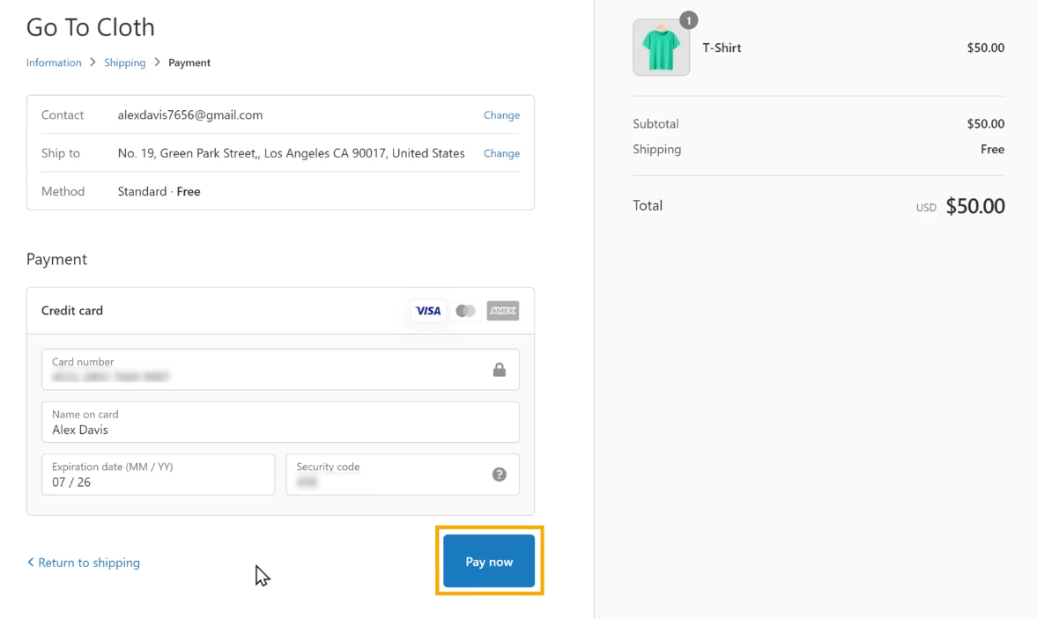Focus the Name on card field

pos(280,422)
